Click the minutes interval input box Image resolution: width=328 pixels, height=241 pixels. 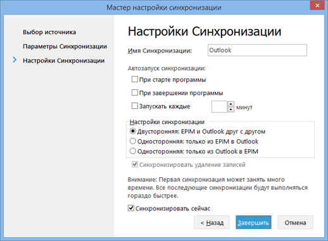point(220,107)
